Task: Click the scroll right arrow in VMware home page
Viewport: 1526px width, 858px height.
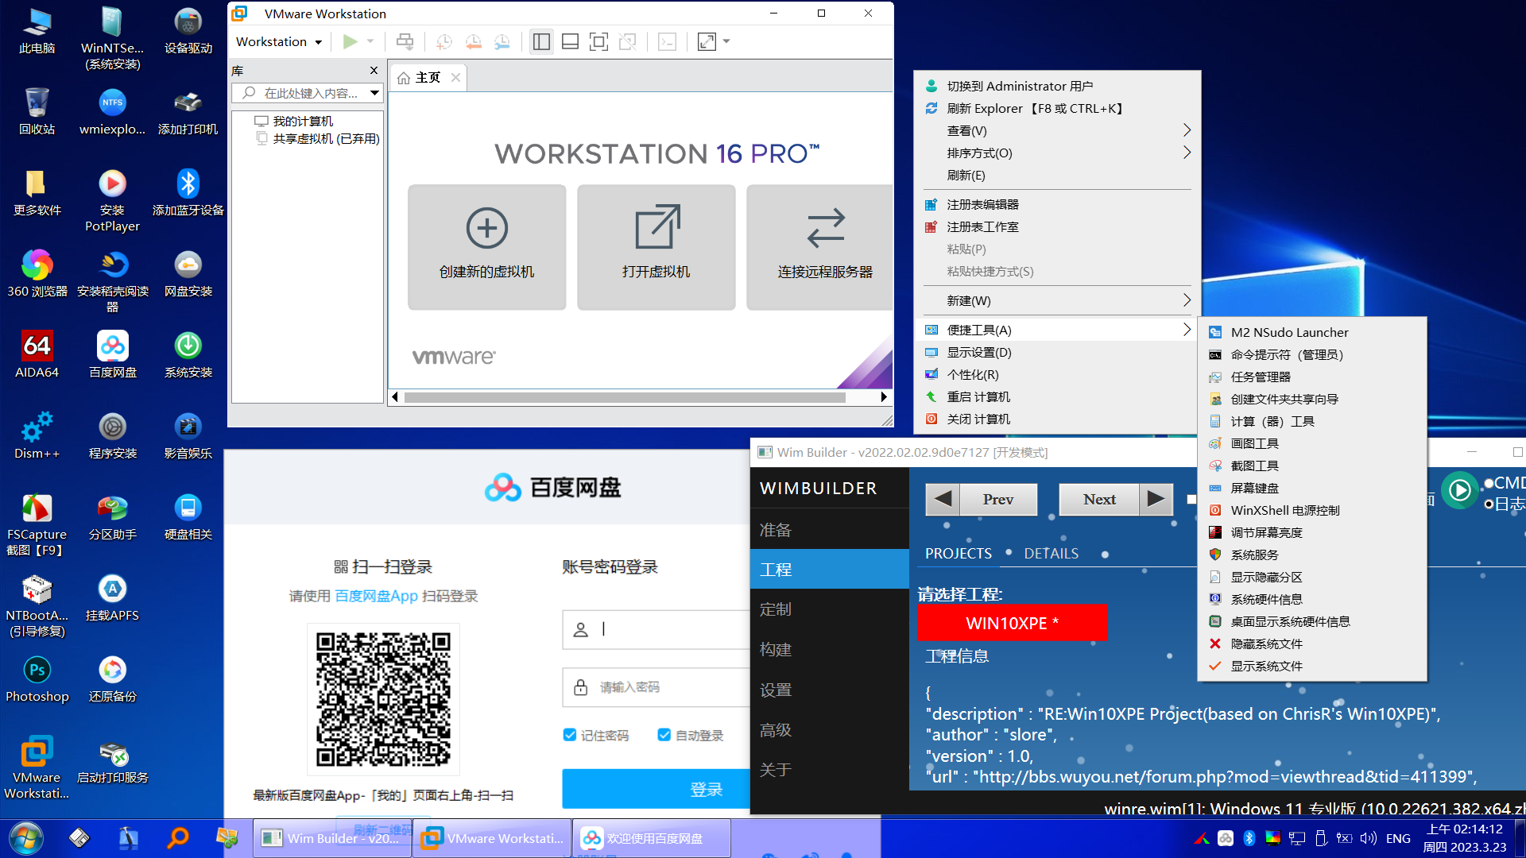Action: [883, 396]
